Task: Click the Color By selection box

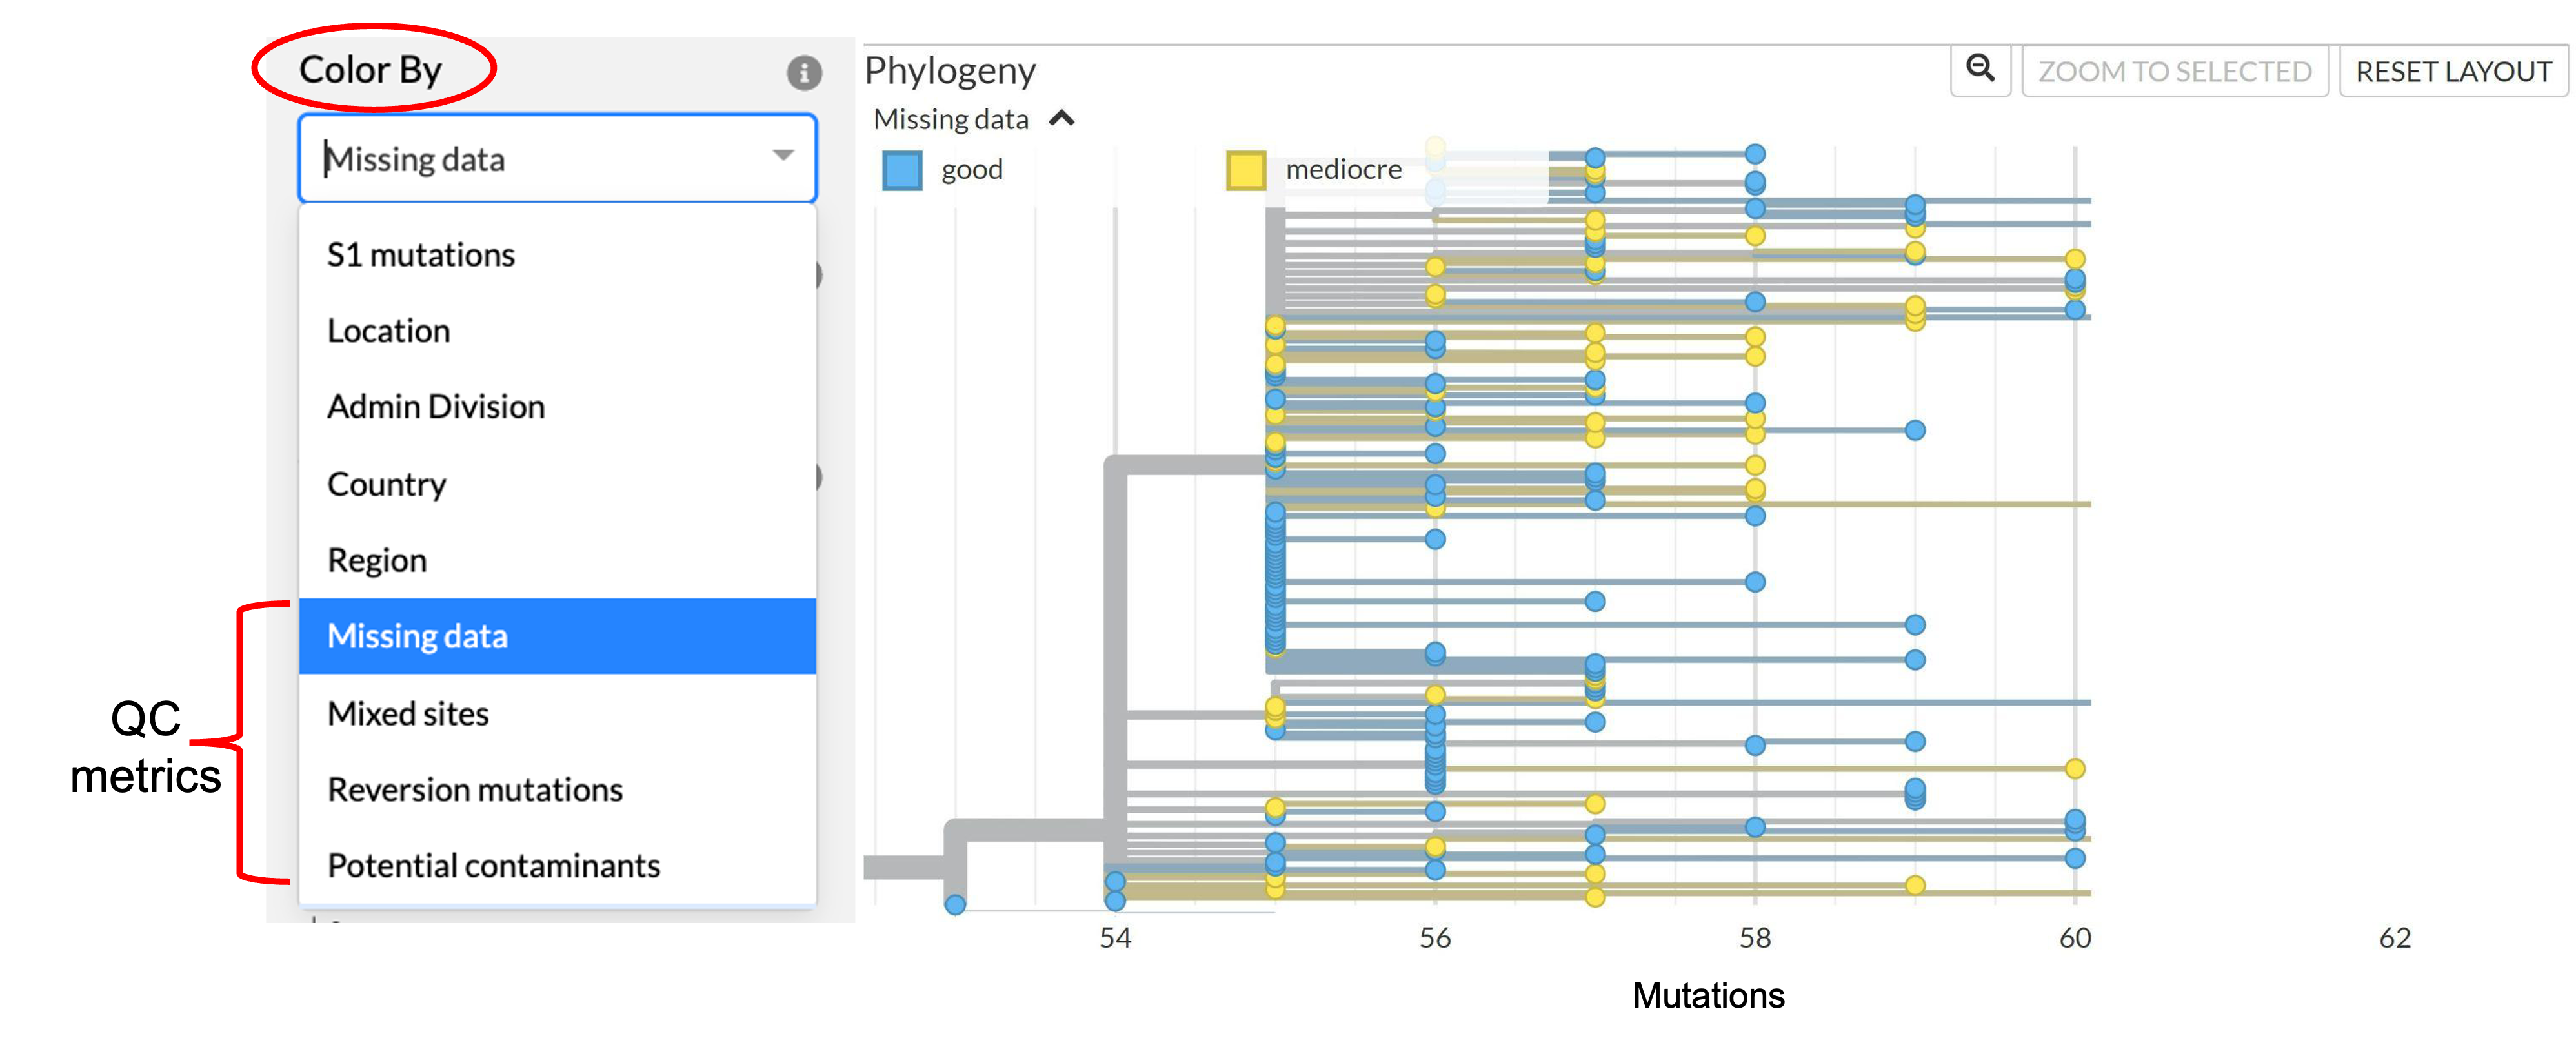Action: (540, 159)
